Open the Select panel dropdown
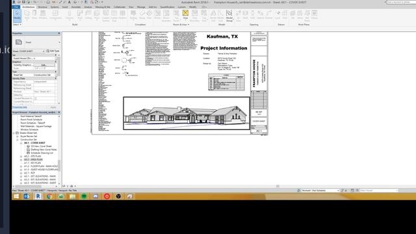Image resolution: width=416 pixels, height=234 pixels. click(17, 25)
